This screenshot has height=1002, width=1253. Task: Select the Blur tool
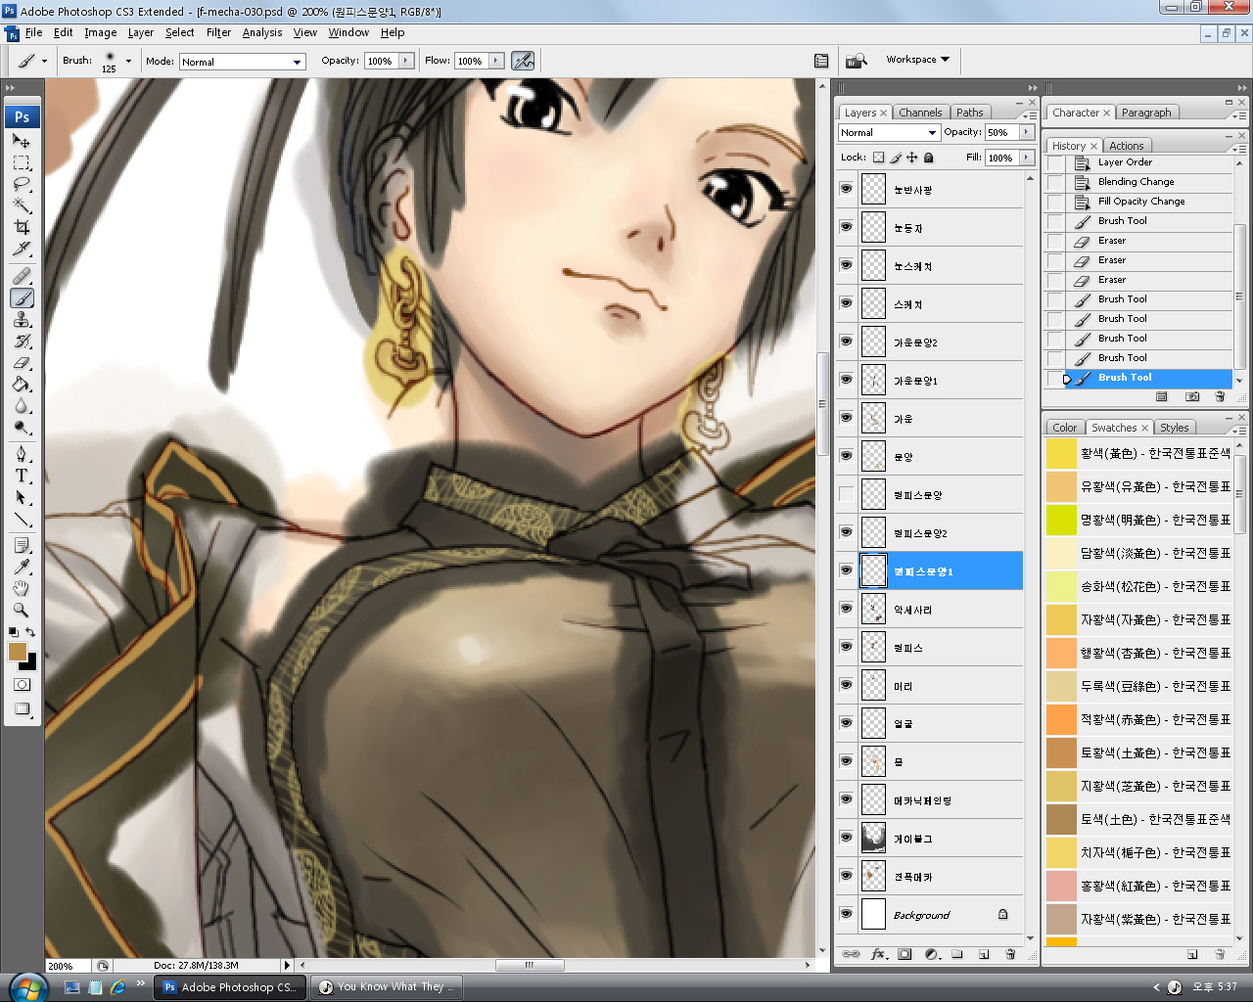coord(22,406)
